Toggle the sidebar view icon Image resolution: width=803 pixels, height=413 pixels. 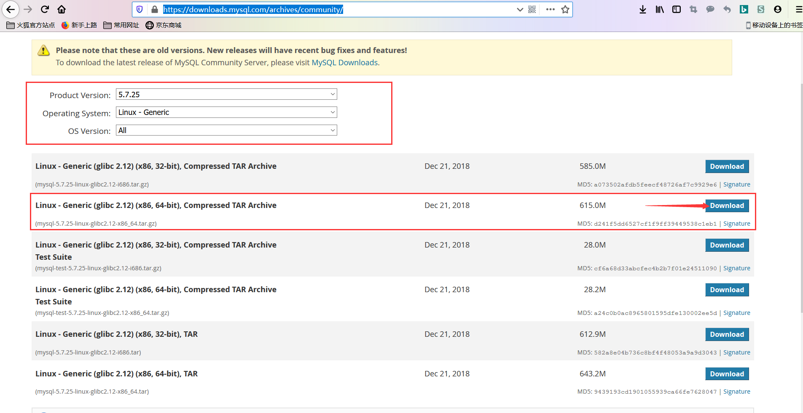[677, 9]
